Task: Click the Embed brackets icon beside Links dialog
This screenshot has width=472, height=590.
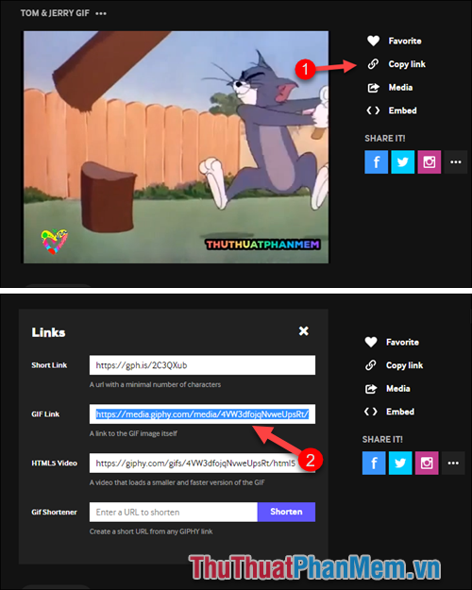Action: 371,412
